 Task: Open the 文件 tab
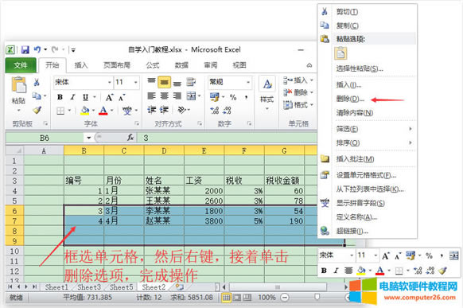click(x=21, y=65)
